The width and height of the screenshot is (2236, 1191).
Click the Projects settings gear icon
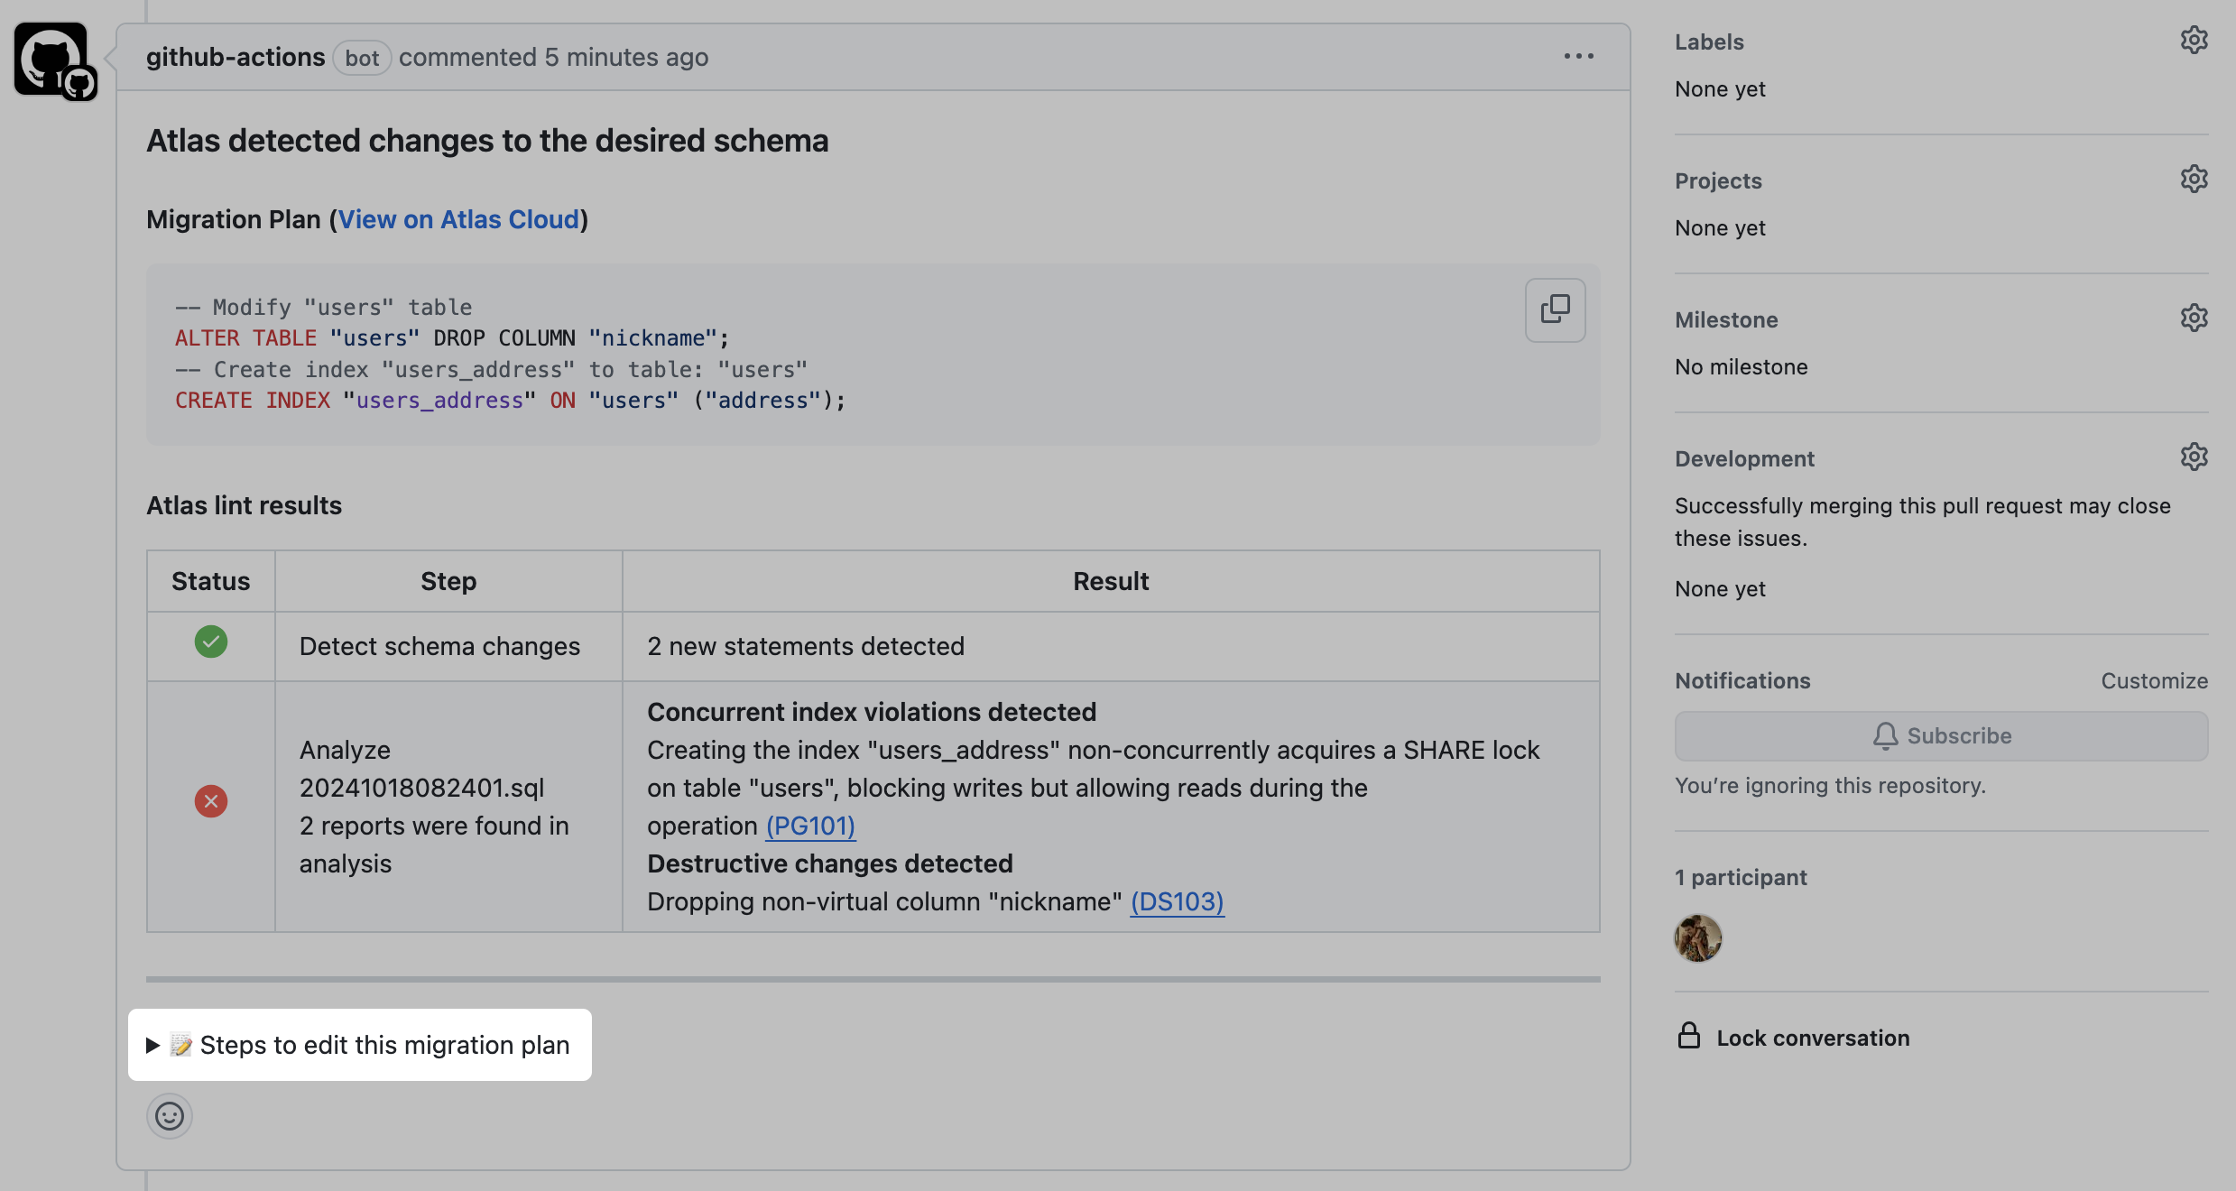(2194, 178)
